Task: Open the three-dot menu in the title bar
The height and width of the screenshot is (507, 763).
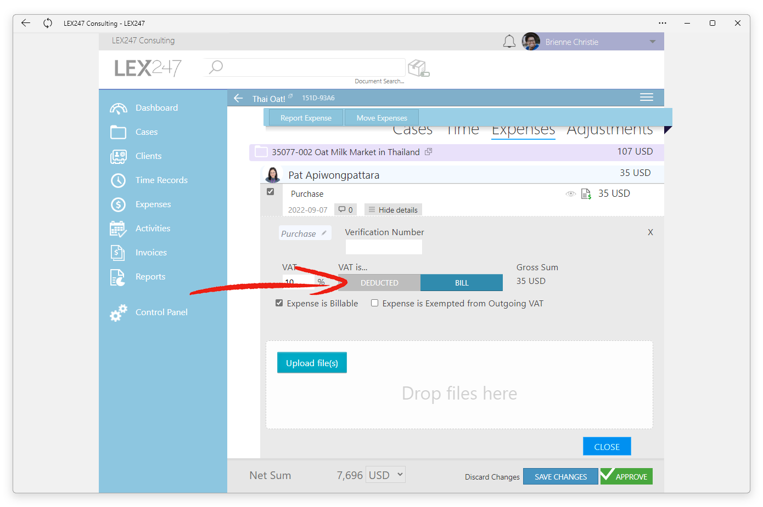Action: 663,23
